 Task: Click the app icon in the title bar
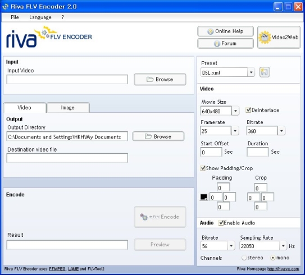pyautogui.click(x=6, y=7)
